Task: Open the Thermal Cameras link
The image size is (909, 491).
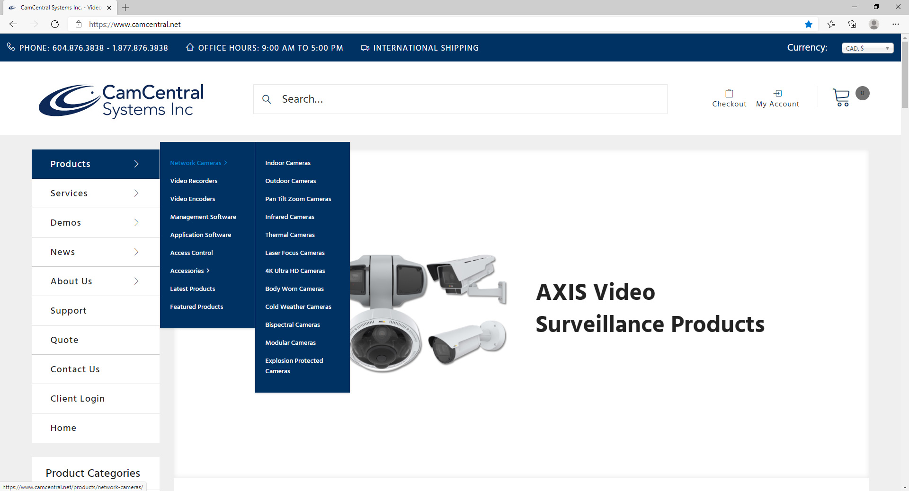Action: point(290,235)
